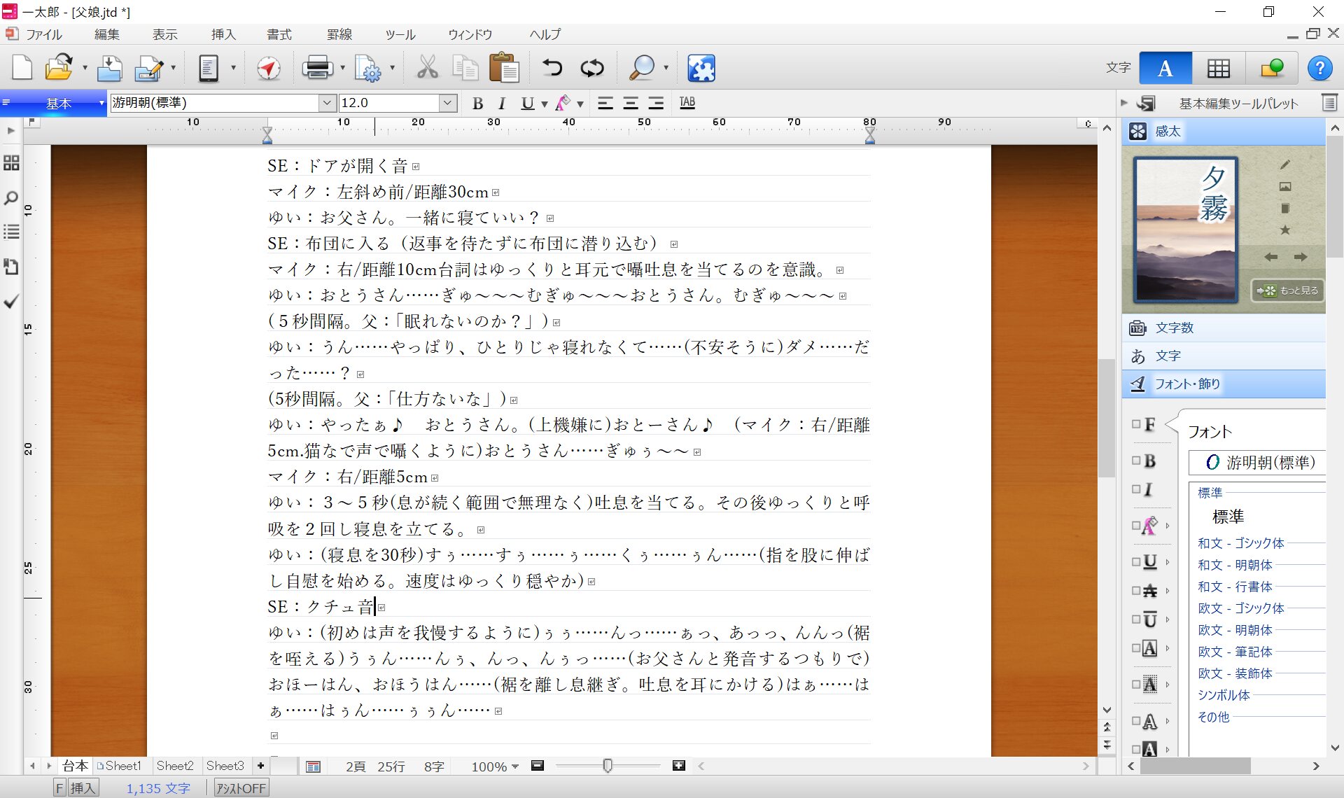This screenshot has width=1344, height=798.
Task: Check the underline U checkbox in palette
Action: coord(1136,561)
